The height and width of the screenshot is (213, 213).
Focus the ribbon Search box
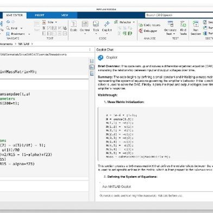(179, 15)
